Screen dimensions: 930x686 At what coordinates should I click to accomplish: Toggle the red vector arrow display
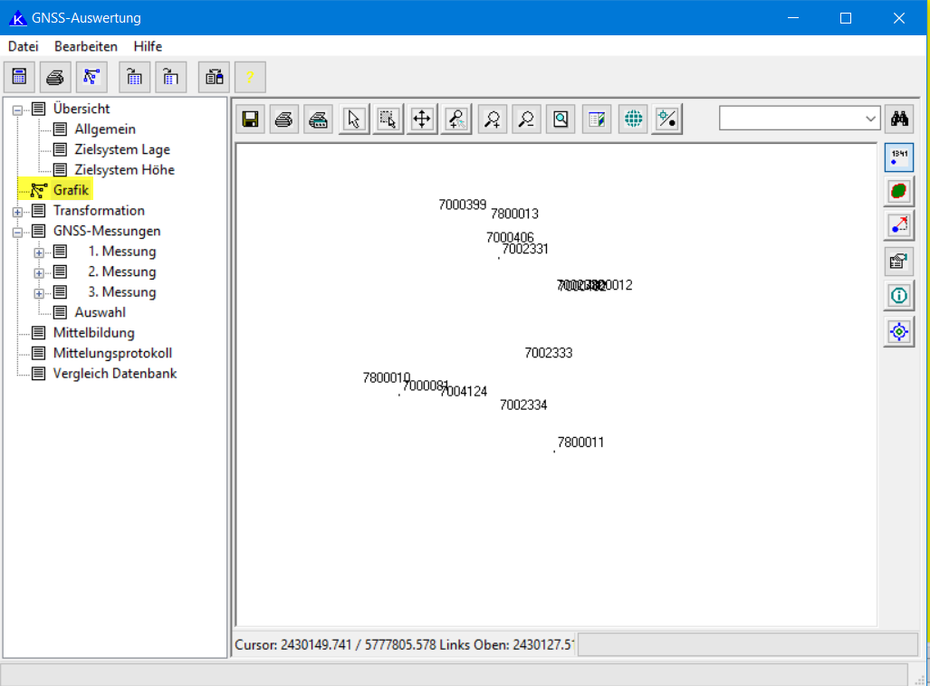click(x=898, y=225)
